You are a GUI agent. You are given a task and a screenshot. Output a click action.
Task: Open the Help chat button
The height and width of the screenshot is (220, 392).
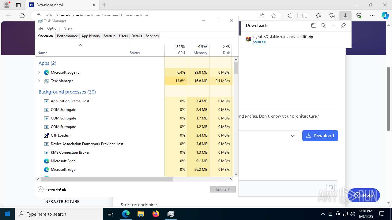tap(364, 196)
